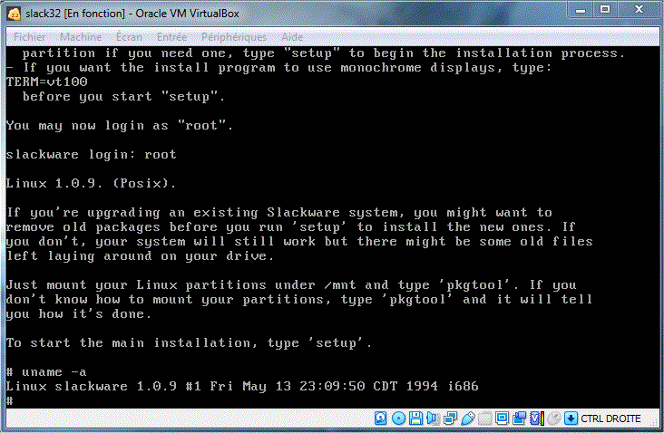The height and width of the screenshot is (433, 664).
Task: Open the Fichier menu
Action: [x=30, y=37]
